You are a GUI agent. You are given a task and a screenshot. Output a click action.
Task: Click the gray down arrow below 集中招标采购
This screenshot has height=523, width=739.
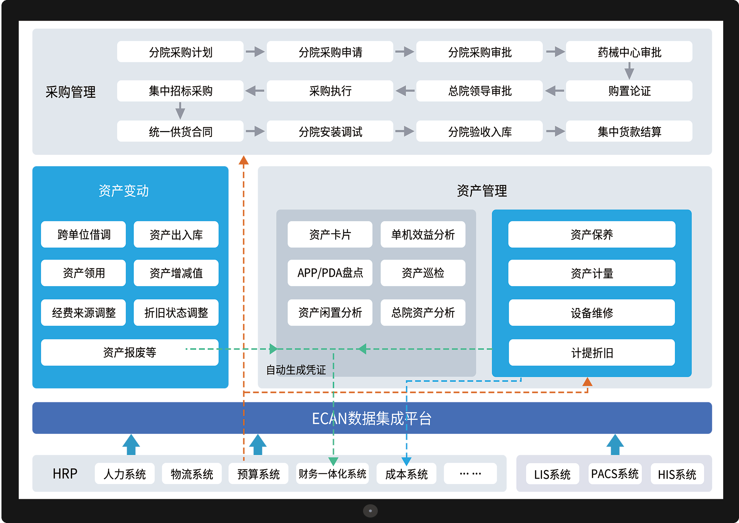tap(180, 110)
